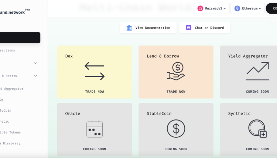Open the Ethereum network dropdown
This screenshot has width=277, height=158.
(248, 8)
